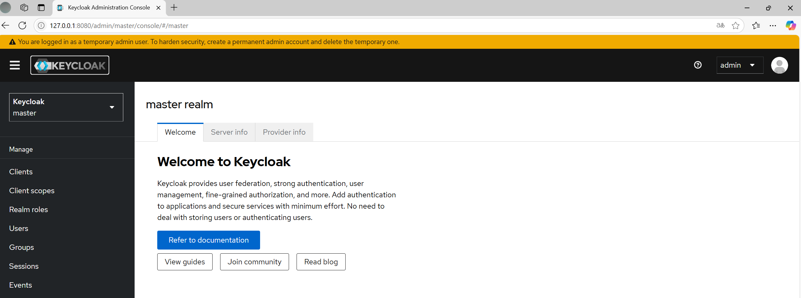
Task: Click the user avatar icon
Action: tap(779, 65)
